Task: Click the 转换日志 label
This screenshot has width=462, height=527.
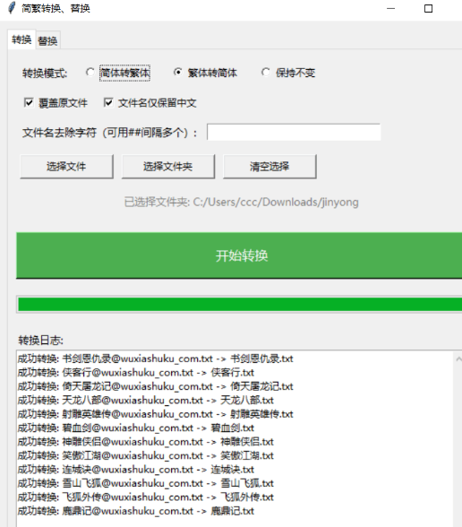Action: (x=40, y=341)
